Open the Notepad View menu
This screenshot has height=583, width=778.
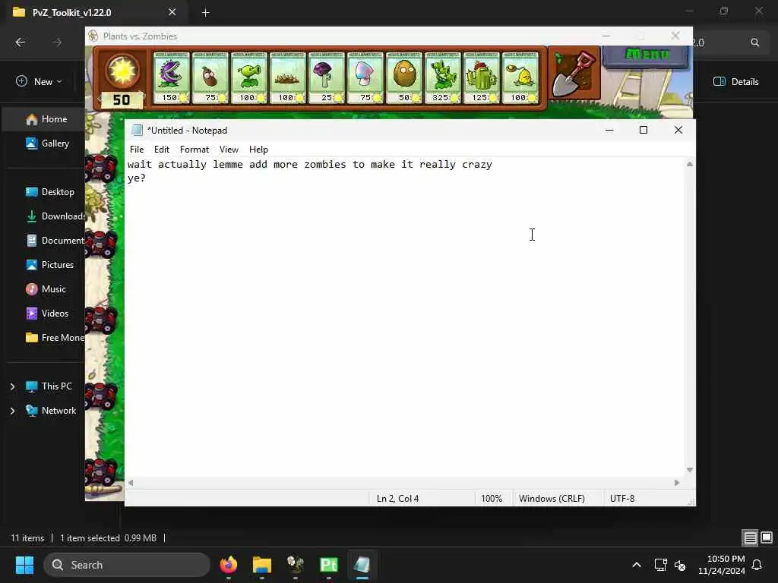tap(229, 150)
